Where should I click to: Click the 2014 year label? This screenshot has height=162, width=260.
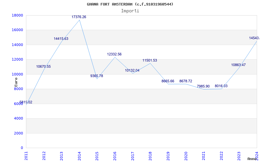(x=79, y=156)
